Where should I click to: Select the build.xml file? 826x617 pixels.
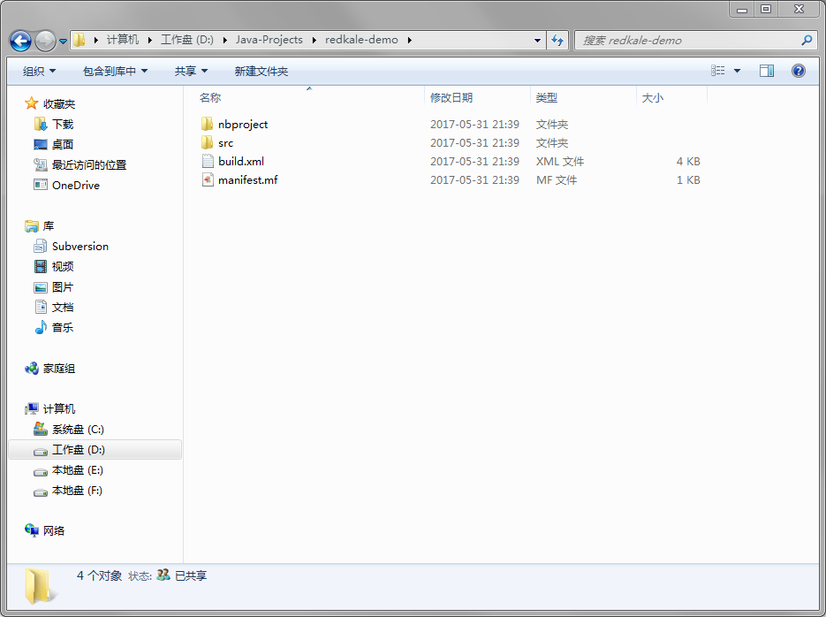(240, 162)
